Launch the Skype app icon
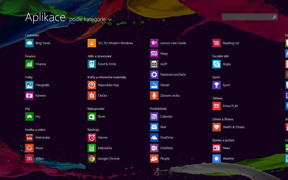The height and width of the screenshot is (180, 288). point(217,64)
